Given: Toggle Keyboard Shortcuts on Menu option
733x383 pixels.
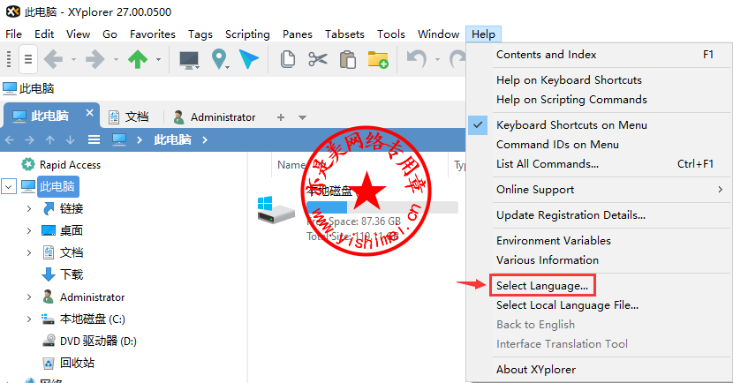Looking at the screenshot, I should coord(571,125).
